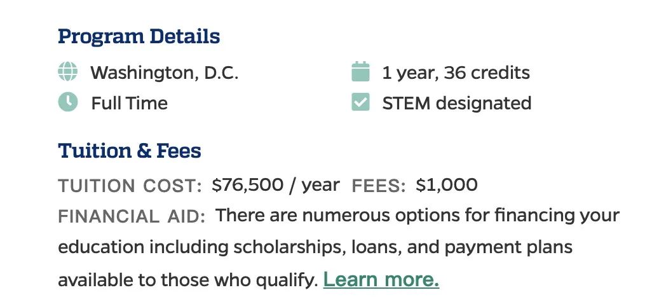This screenshot has height=304, width=652.
Task: Click the Program Details heading
Action: 139,37
